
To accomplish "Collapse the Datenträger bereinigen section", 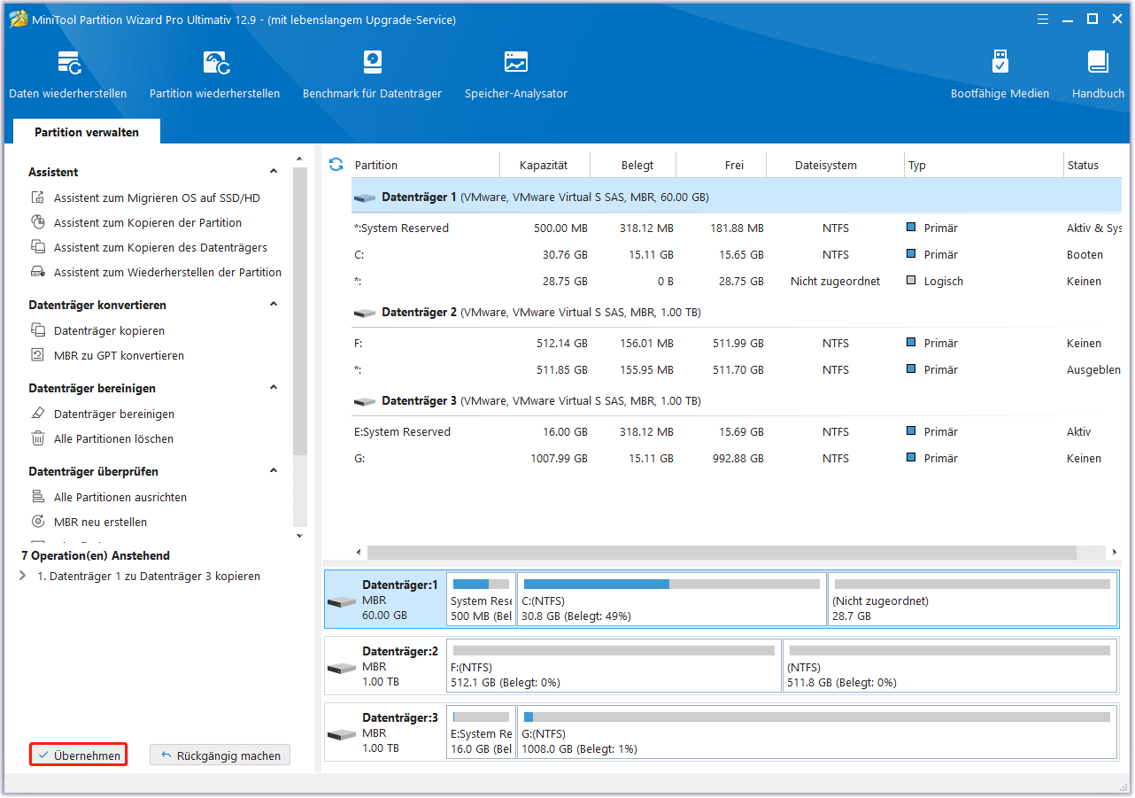I will coord(274,388).
